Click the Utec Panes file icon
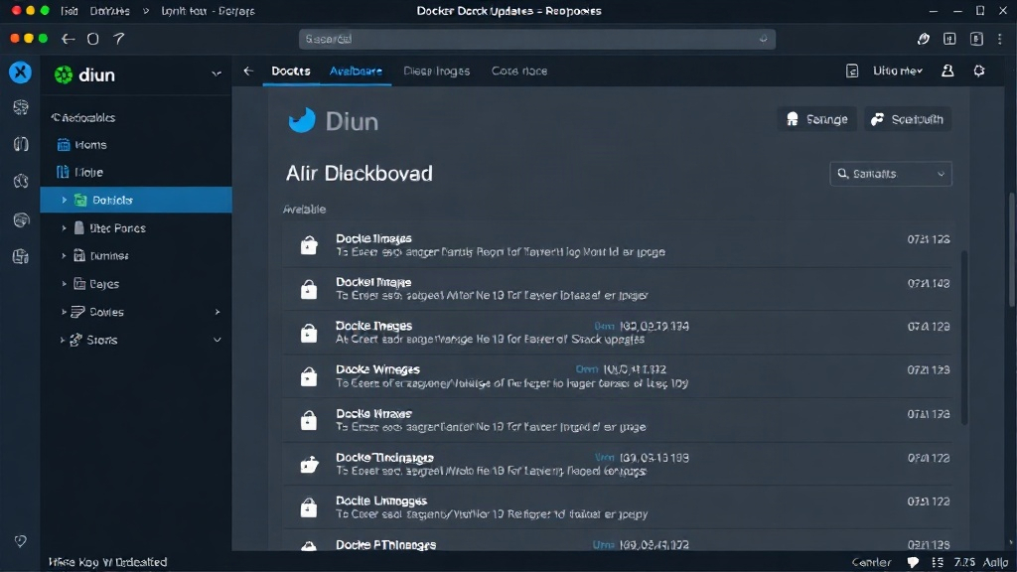 pyautogui.click(x=79, y=227)
